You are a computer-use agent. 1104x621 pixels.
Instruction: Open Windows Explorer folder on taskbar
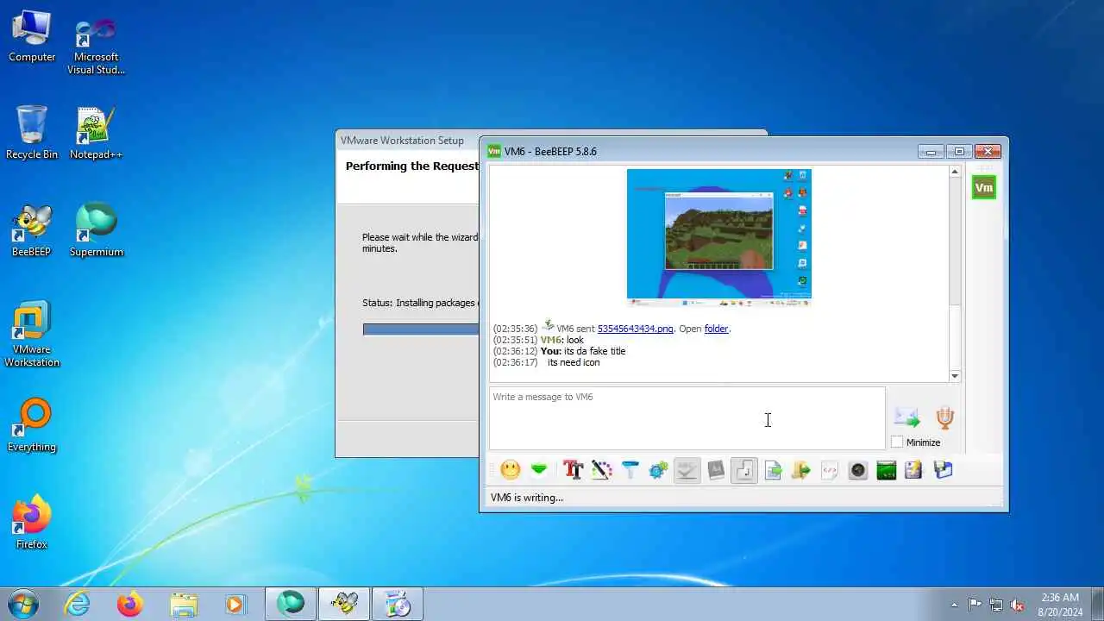[x=183, y=605]
